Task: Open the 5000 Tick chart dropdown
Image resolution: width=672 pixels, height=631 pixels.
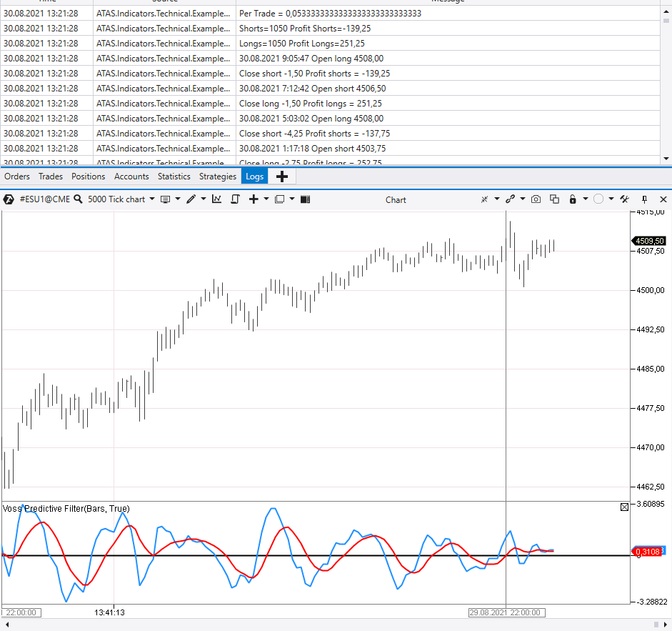Action: tap(151, 199)
